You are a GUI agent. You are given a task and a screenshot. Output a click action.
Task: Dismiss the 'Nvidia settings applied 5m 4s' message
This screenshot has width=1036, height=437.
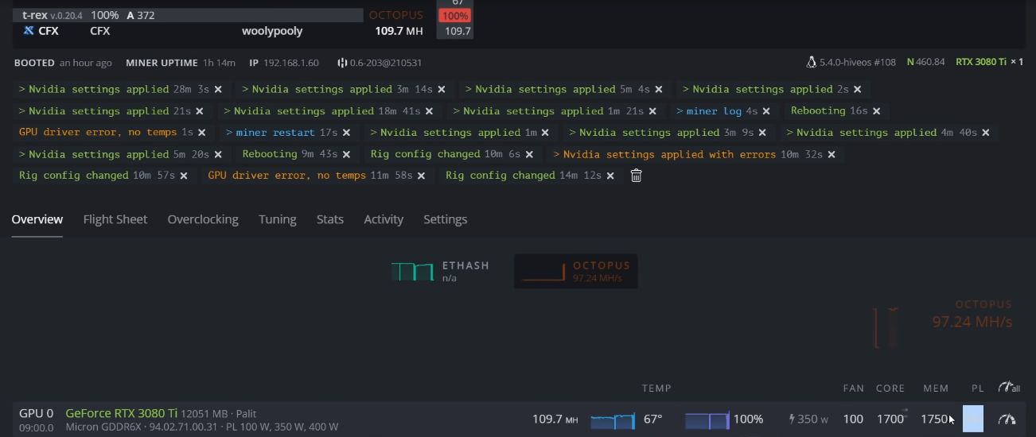(659, 90)
